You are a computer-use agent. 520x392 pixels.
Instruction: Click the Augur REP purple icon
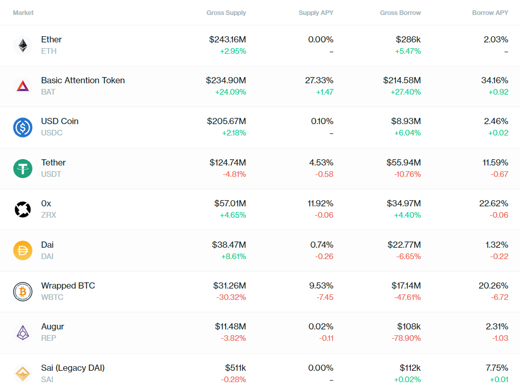(x=23, y=333)
